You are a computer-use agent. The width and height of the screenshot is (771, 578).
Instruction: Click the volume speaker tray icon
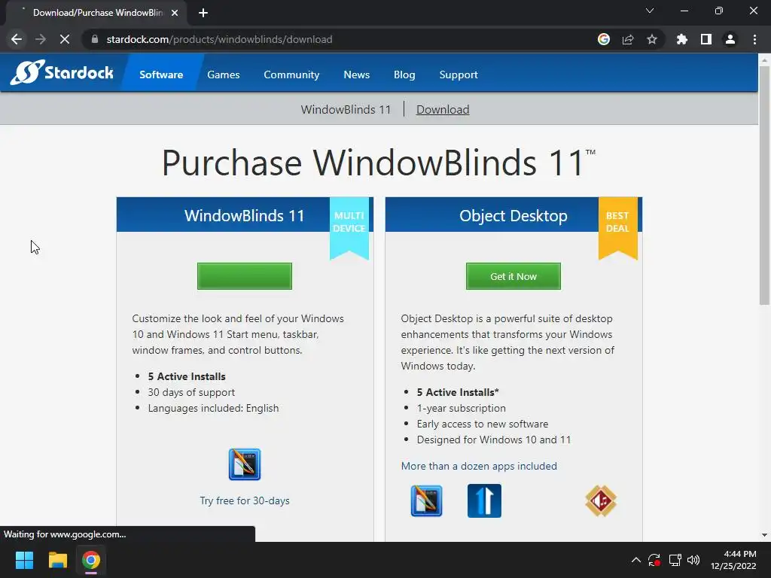pyautogui.click(x=693, y=560)
